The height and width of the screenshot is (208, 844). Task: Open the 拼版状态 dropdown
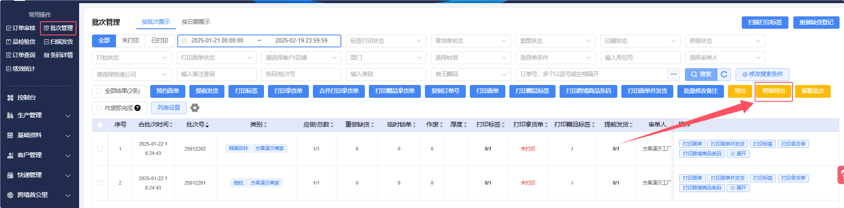pyautogui.click(x=725, y=41)
